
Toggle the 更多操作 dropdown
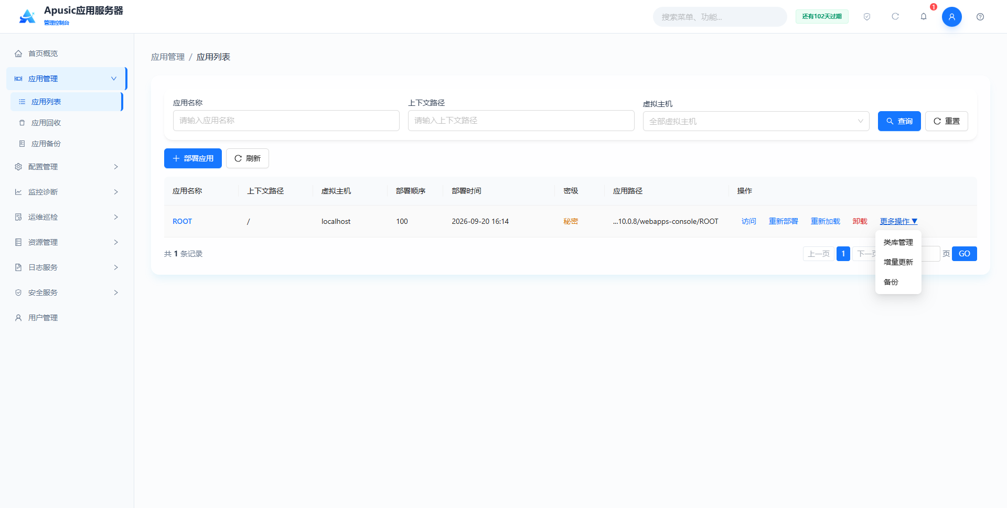click(x=899, y=221)
